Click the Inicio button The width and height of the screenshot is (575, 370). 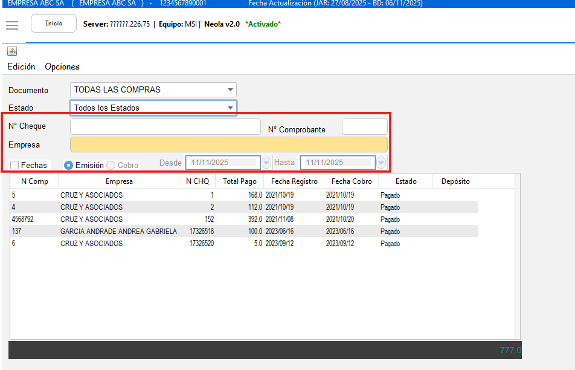[x=54, y=24]
